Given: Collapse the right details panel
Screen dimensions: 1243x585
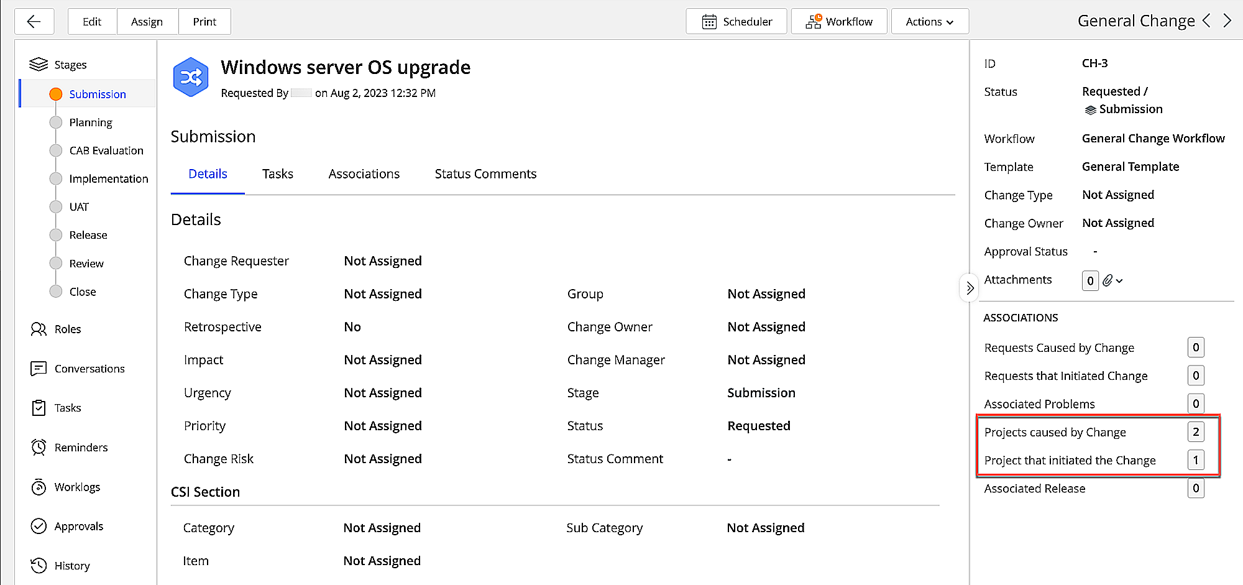Looking at the screenshot, I should tap(970, 288).
